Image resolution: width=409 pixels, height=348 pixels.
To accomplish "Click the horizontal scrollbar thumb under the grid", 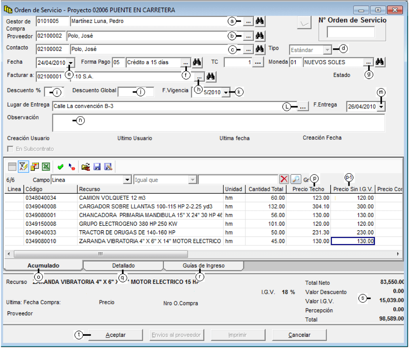I will pos(101,254).
